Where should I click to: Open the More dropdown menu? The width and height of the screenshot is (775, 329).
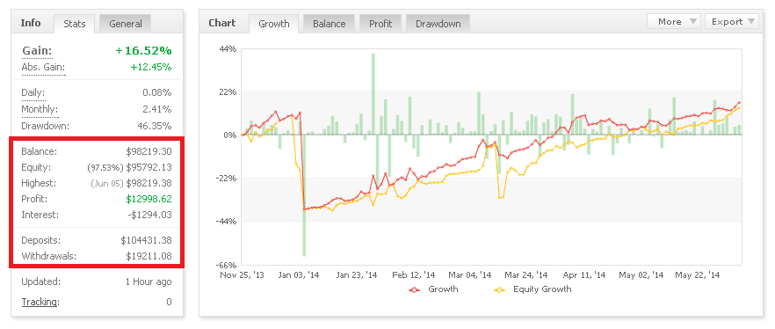(x=674, y=21)
